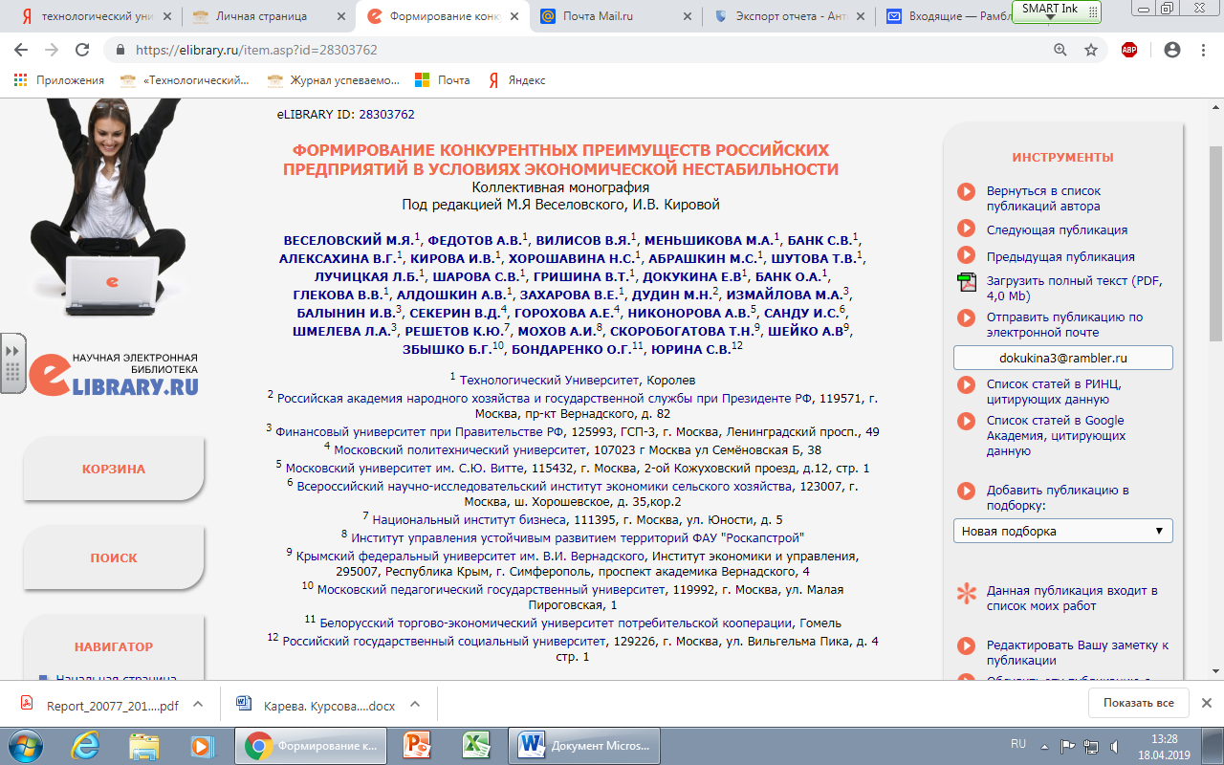
Task: Switch to the Экспорт отчета tab
Action: click(x=789, y=16)
